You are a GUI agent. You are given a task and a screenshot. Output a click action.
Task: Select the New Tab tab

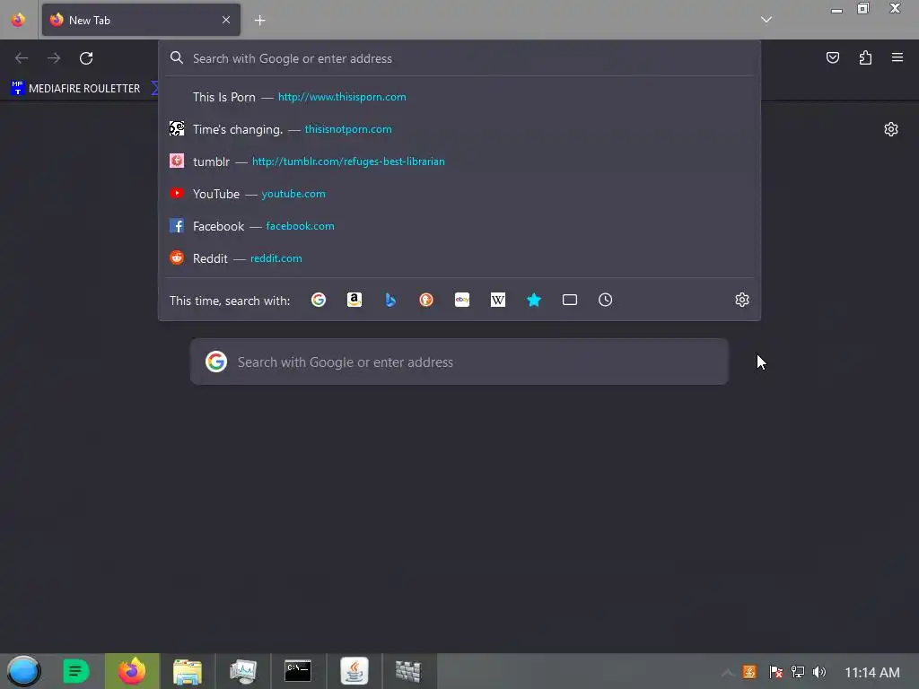(x=141, y=20)
